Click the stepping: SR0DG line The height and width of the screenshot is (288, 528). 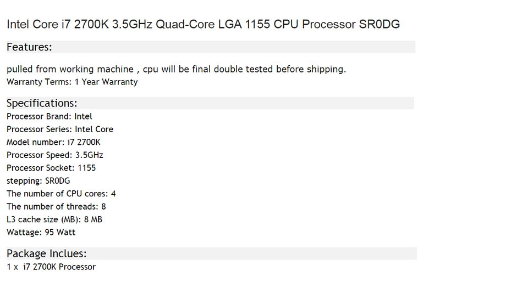tap(38, 180)
